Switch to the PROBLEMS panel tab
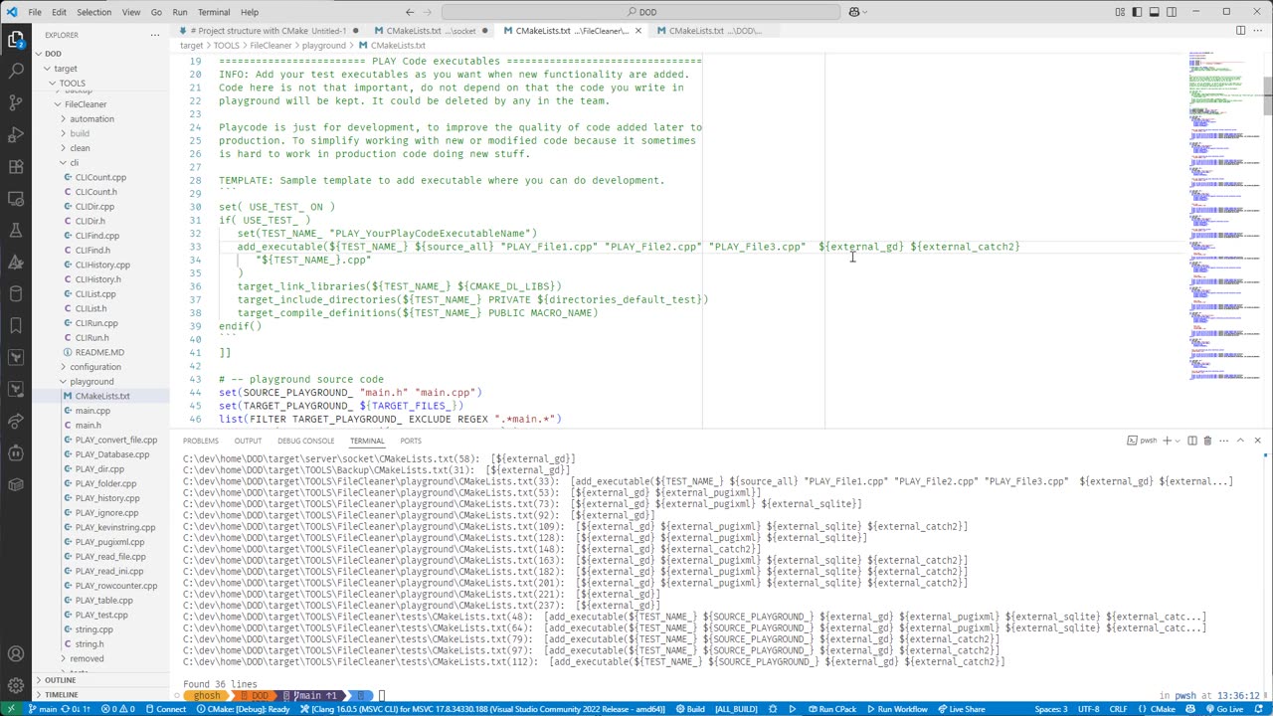 pyautogui.click(x=200, y=441)
